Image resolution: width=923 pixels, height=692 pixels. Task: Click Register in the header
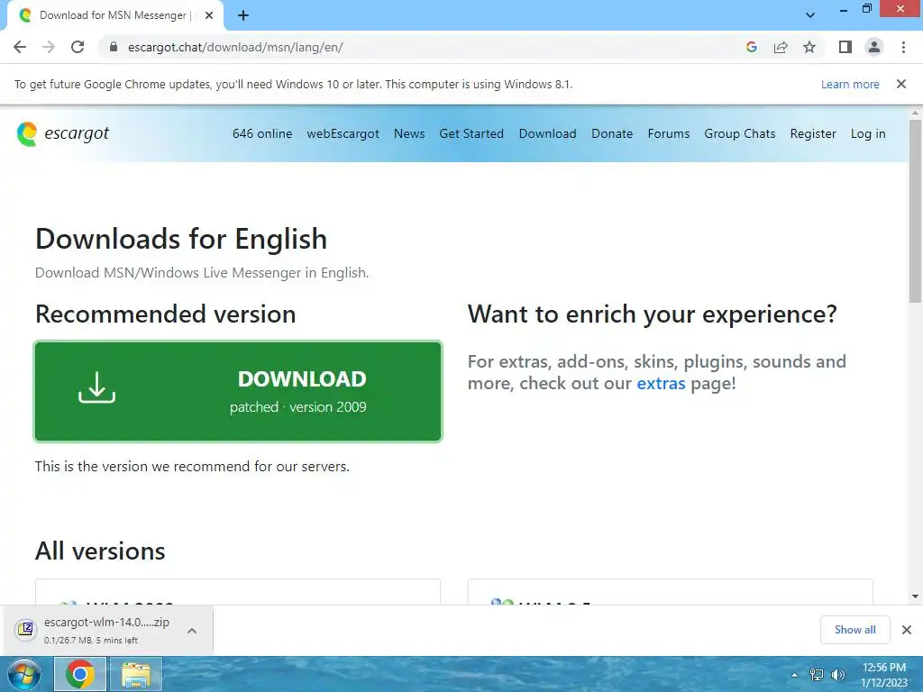tap(813, 133)
